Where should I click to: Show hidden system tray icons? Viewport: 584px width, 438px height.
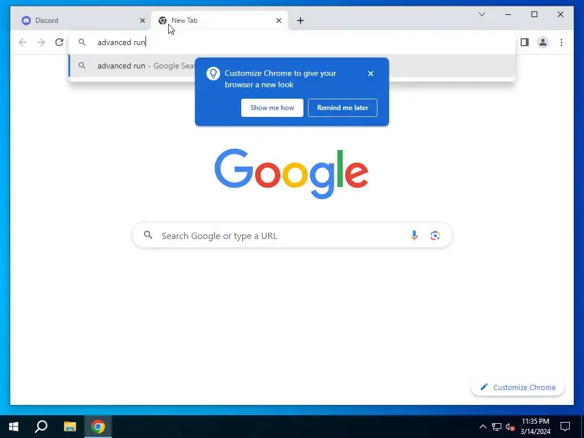tap(482, 427)
